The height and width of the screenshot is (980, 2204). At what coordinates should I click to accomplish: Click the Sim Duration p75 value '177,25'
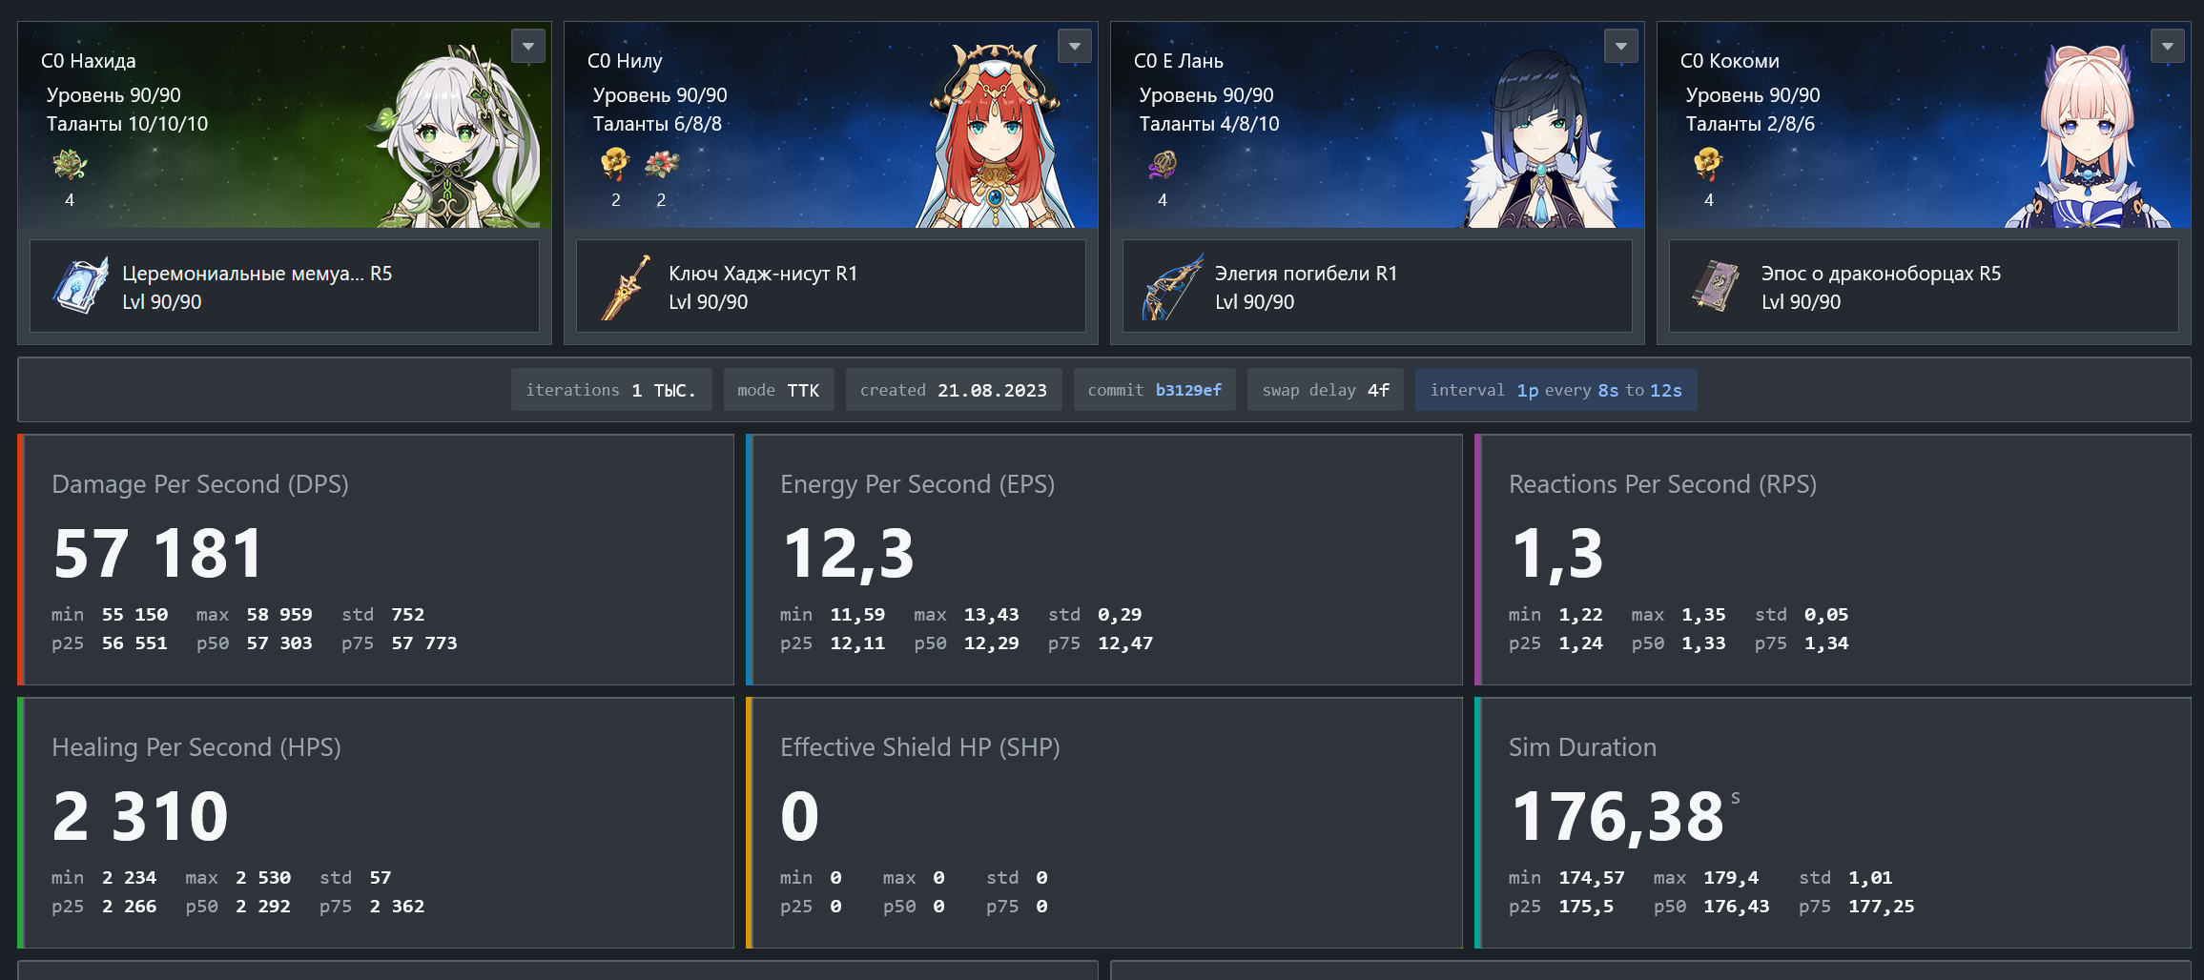pos(1882,907)
